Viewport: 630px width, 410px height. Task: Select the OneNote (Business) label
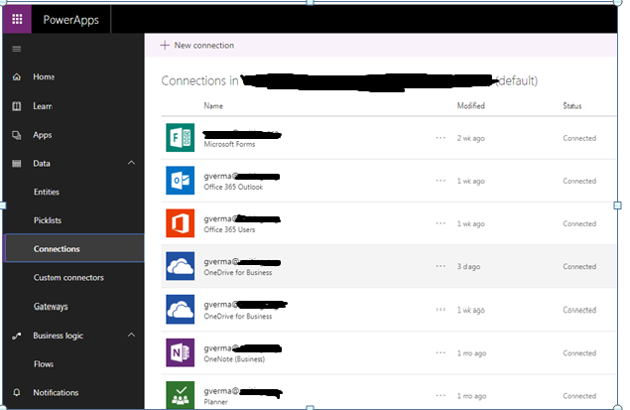pyautogui.click(x=234, y=359)
